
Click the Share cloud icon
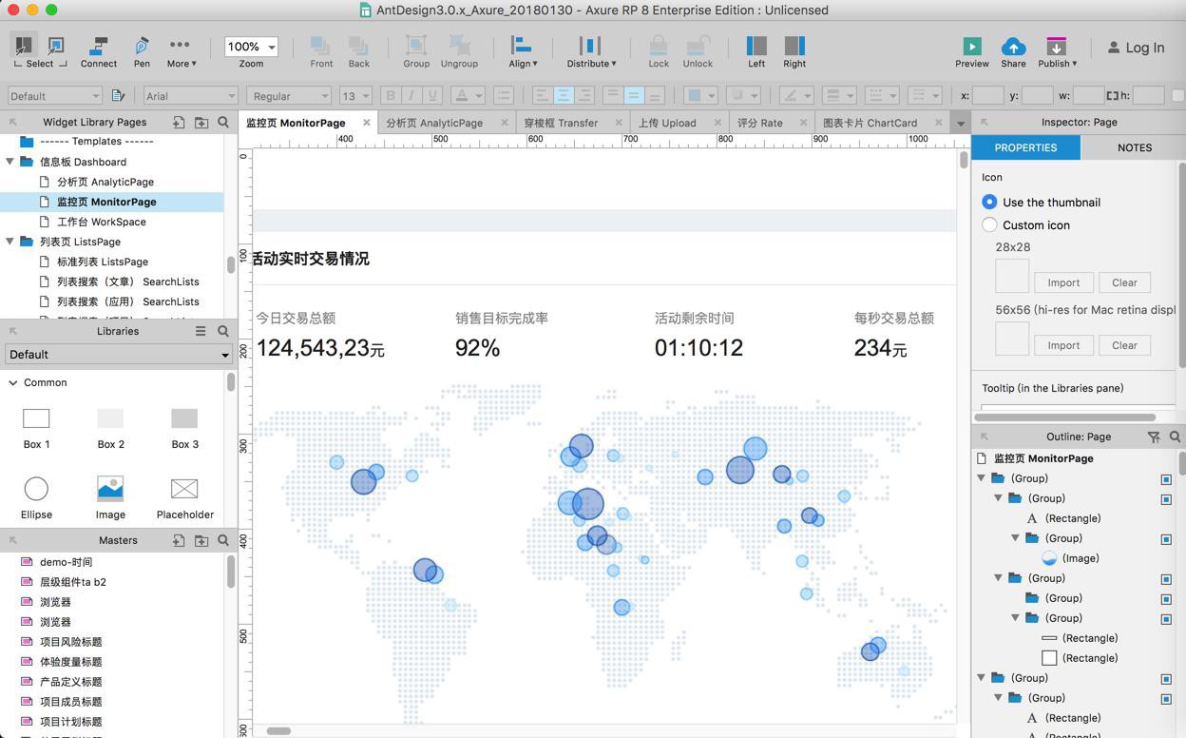point(1013,46)
